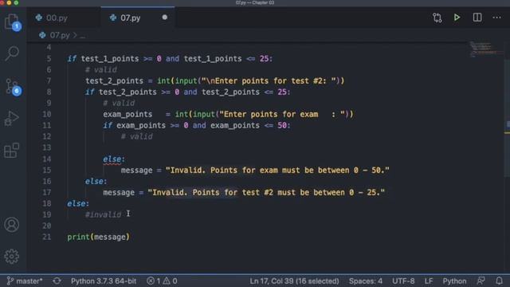Click the #invalid comment on line 19
The height and width of the screenshot is (287, 510).
coord(103,214)
